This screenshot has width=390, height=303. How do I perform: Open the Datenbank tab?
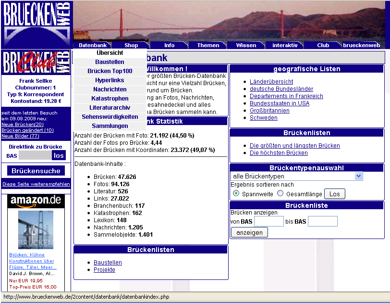coord(93,45)
